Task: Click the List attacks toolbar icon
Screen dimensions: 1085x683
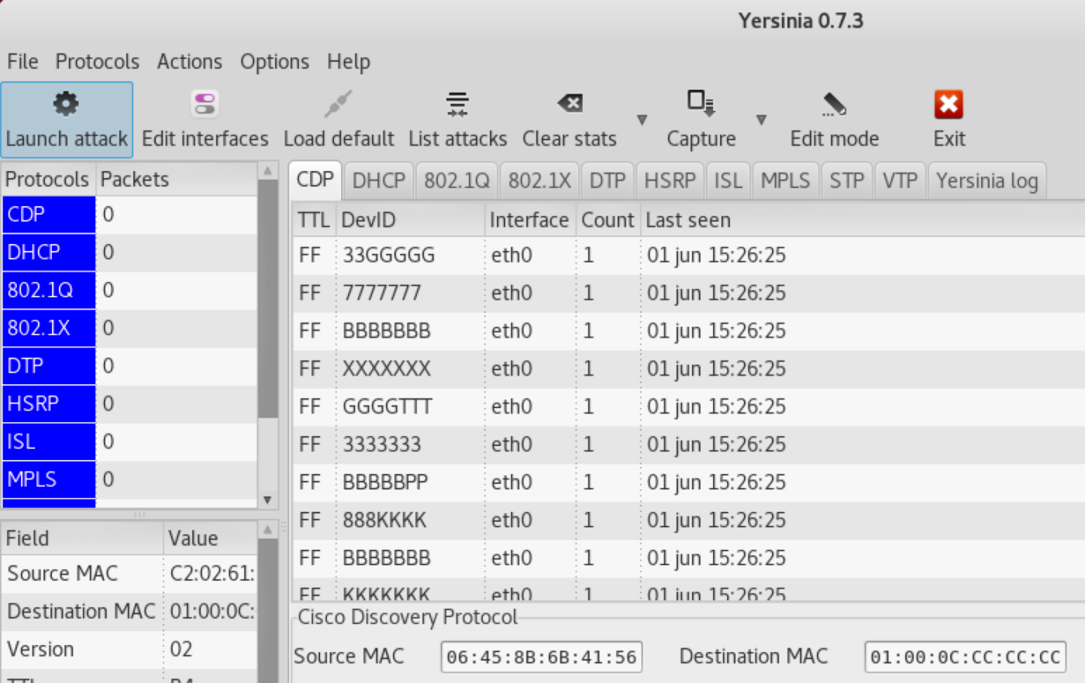Action: 456,103
